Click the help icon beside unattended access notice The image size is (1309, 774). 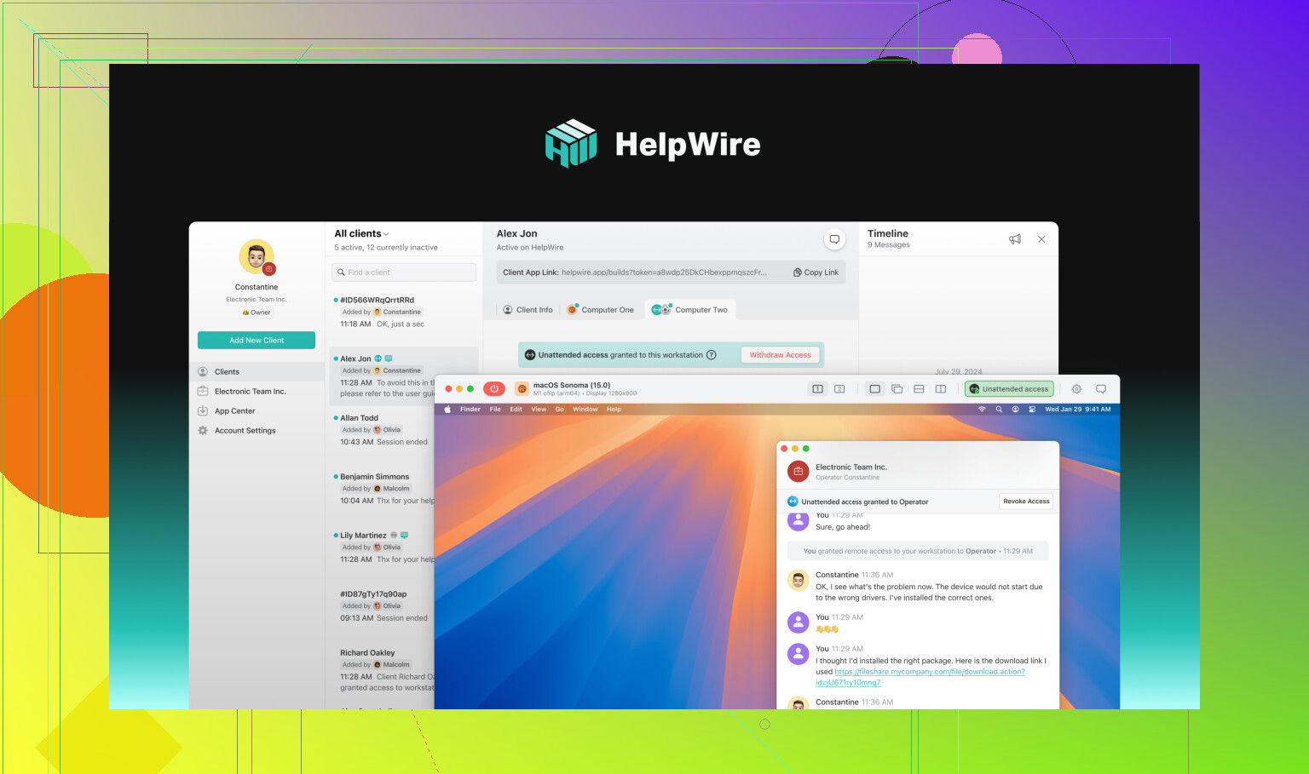pos(712,355)
